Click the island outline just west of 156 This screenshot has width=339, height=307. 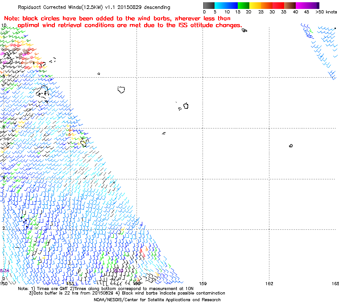[121, 90]
